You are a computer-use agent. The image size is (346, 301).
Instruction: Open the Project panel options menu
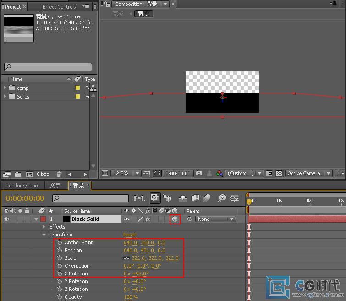pos(86,6)
